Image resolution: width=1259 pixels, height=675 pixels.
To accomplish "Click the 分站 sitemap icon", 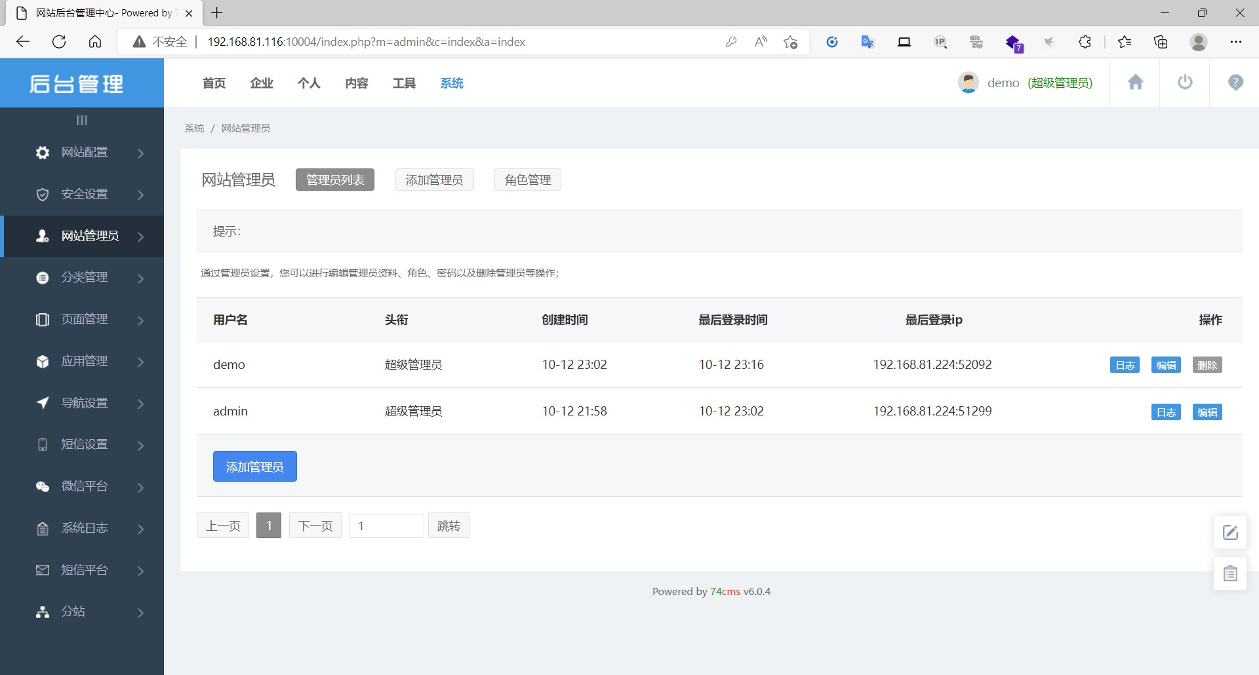I will click(x=43, y=612).
